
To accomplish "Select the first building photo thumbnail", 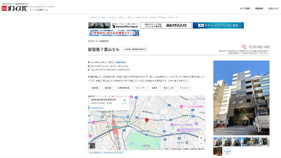I will click(x=218, y=142).
